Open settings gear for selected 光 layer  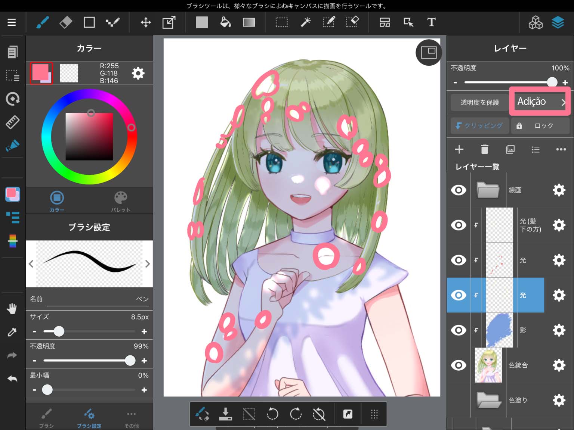[559, 295]
